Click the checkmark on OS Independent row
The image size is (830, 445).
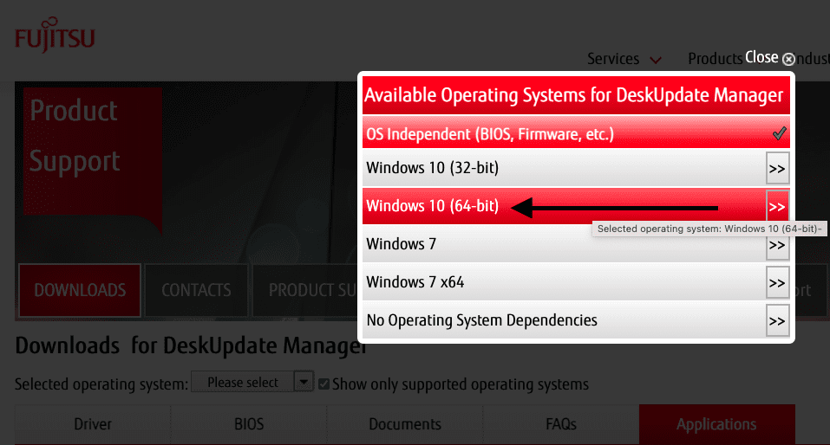779,133
